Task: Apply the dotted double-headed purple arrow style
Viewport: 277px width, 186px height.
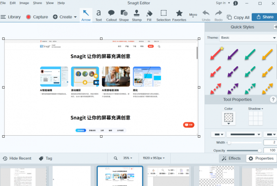Action: [233, 89]
